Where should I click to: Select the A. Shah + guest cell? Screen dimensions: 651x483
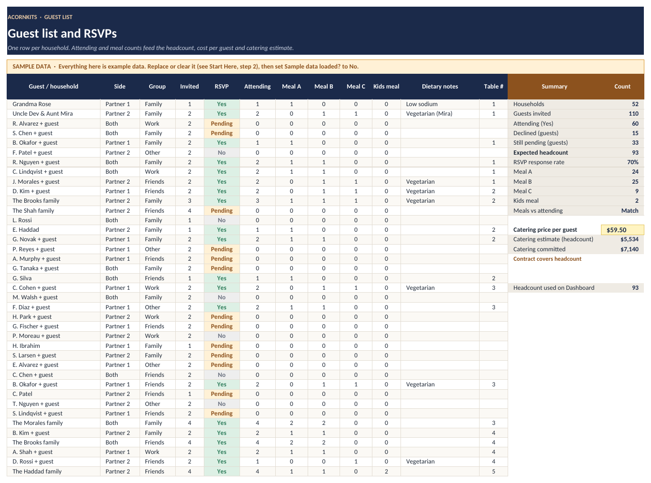pos(53,452)
